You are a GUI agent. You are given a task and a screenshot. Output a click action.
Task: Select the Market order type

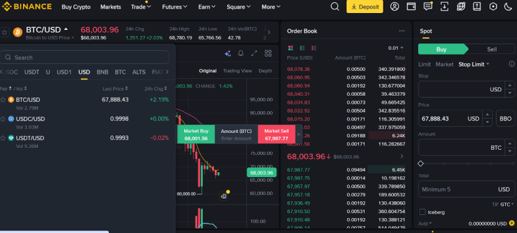coord(444,64)
